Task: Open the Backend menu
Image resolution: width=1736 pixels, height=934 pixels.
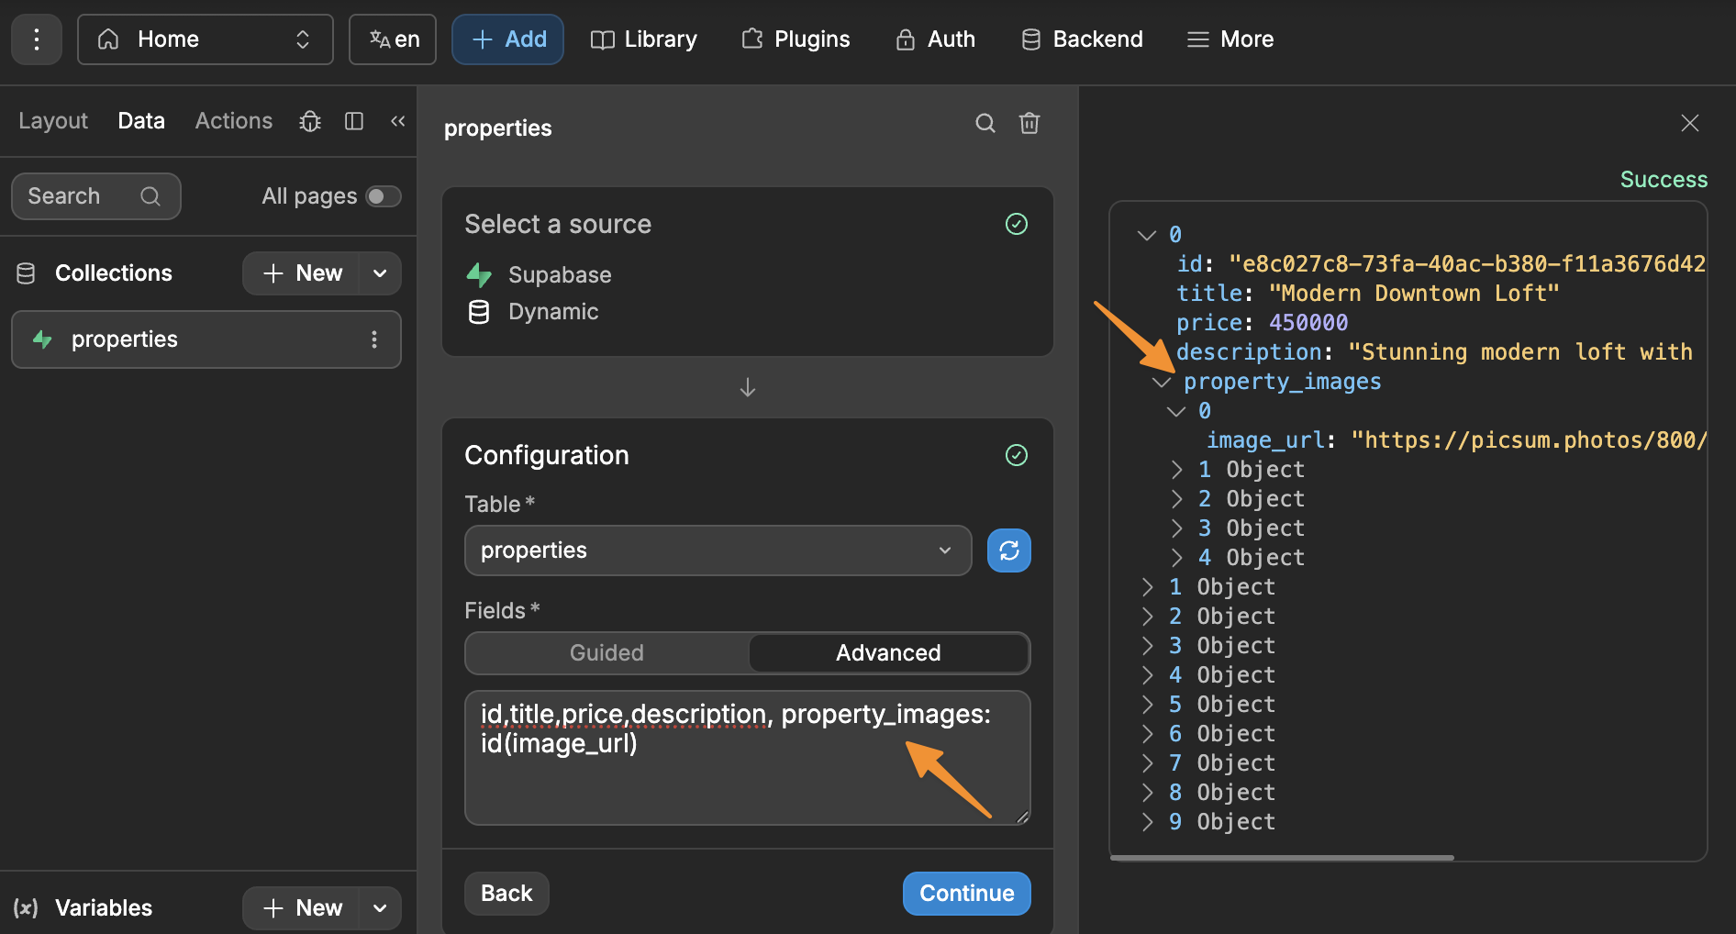Action: click(x=1083, y=39)
